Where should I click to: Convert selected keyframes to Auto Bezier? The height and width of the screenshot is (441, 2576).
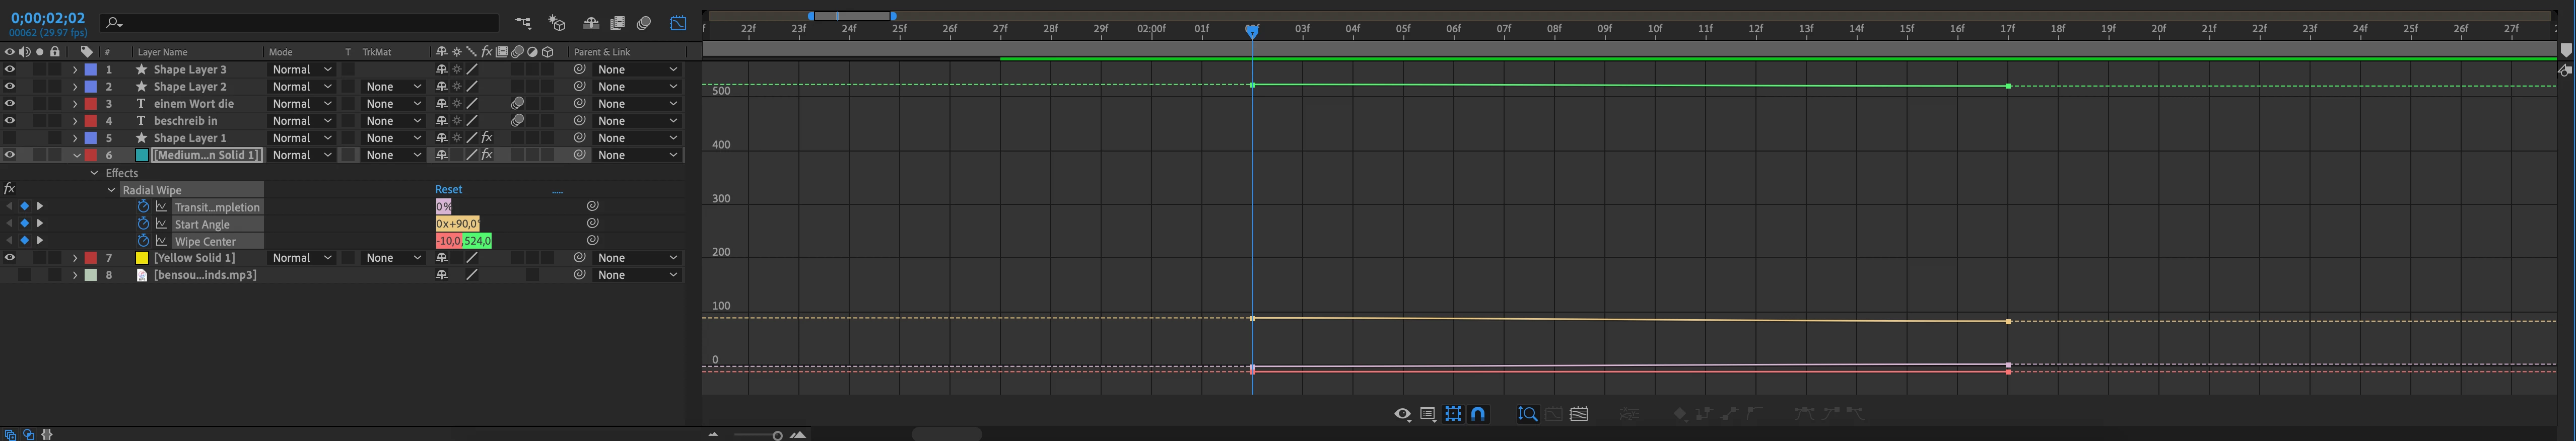click(x=1754, y=413)
